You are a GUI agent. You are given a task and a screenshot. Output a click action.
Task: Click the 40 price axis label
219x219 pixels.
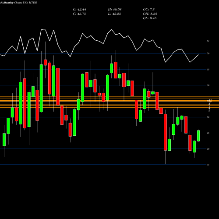click(x=208, y=149)
